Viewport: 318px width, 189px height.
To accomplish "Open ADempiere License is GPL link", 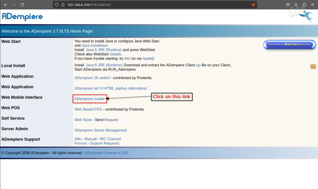I will click(107, 153).
